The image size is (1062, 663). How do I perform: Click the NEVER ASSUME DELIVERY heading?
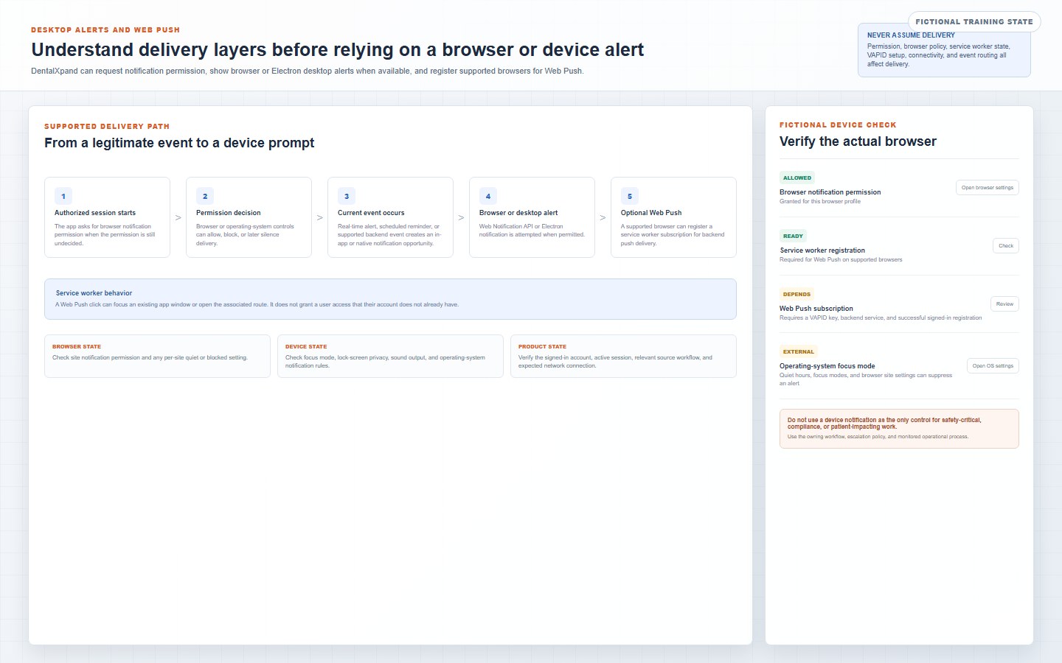tap(911, 35)
